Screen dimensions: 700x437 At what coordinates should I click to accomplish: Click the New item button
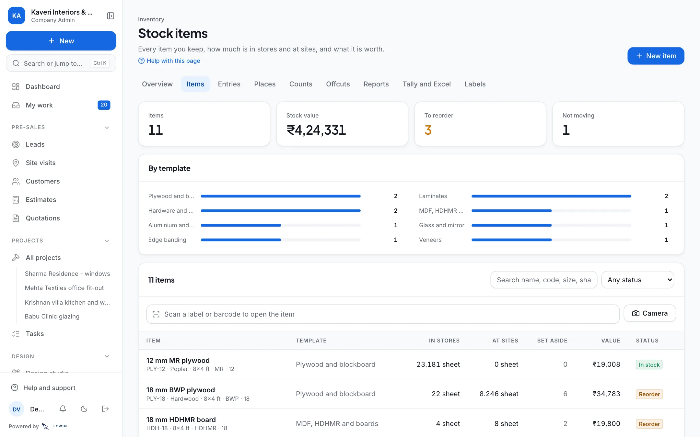point(656,56)
